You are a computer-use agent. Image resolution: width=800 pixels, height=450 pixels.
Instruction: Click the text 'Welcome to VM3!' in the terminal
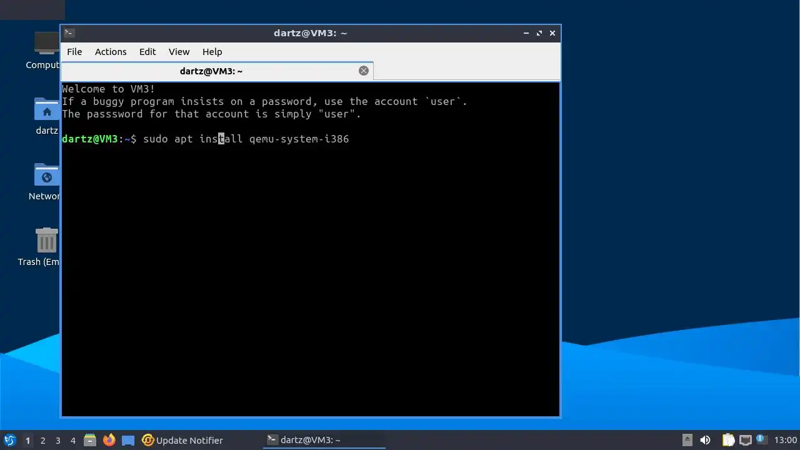tap(109, 89)
